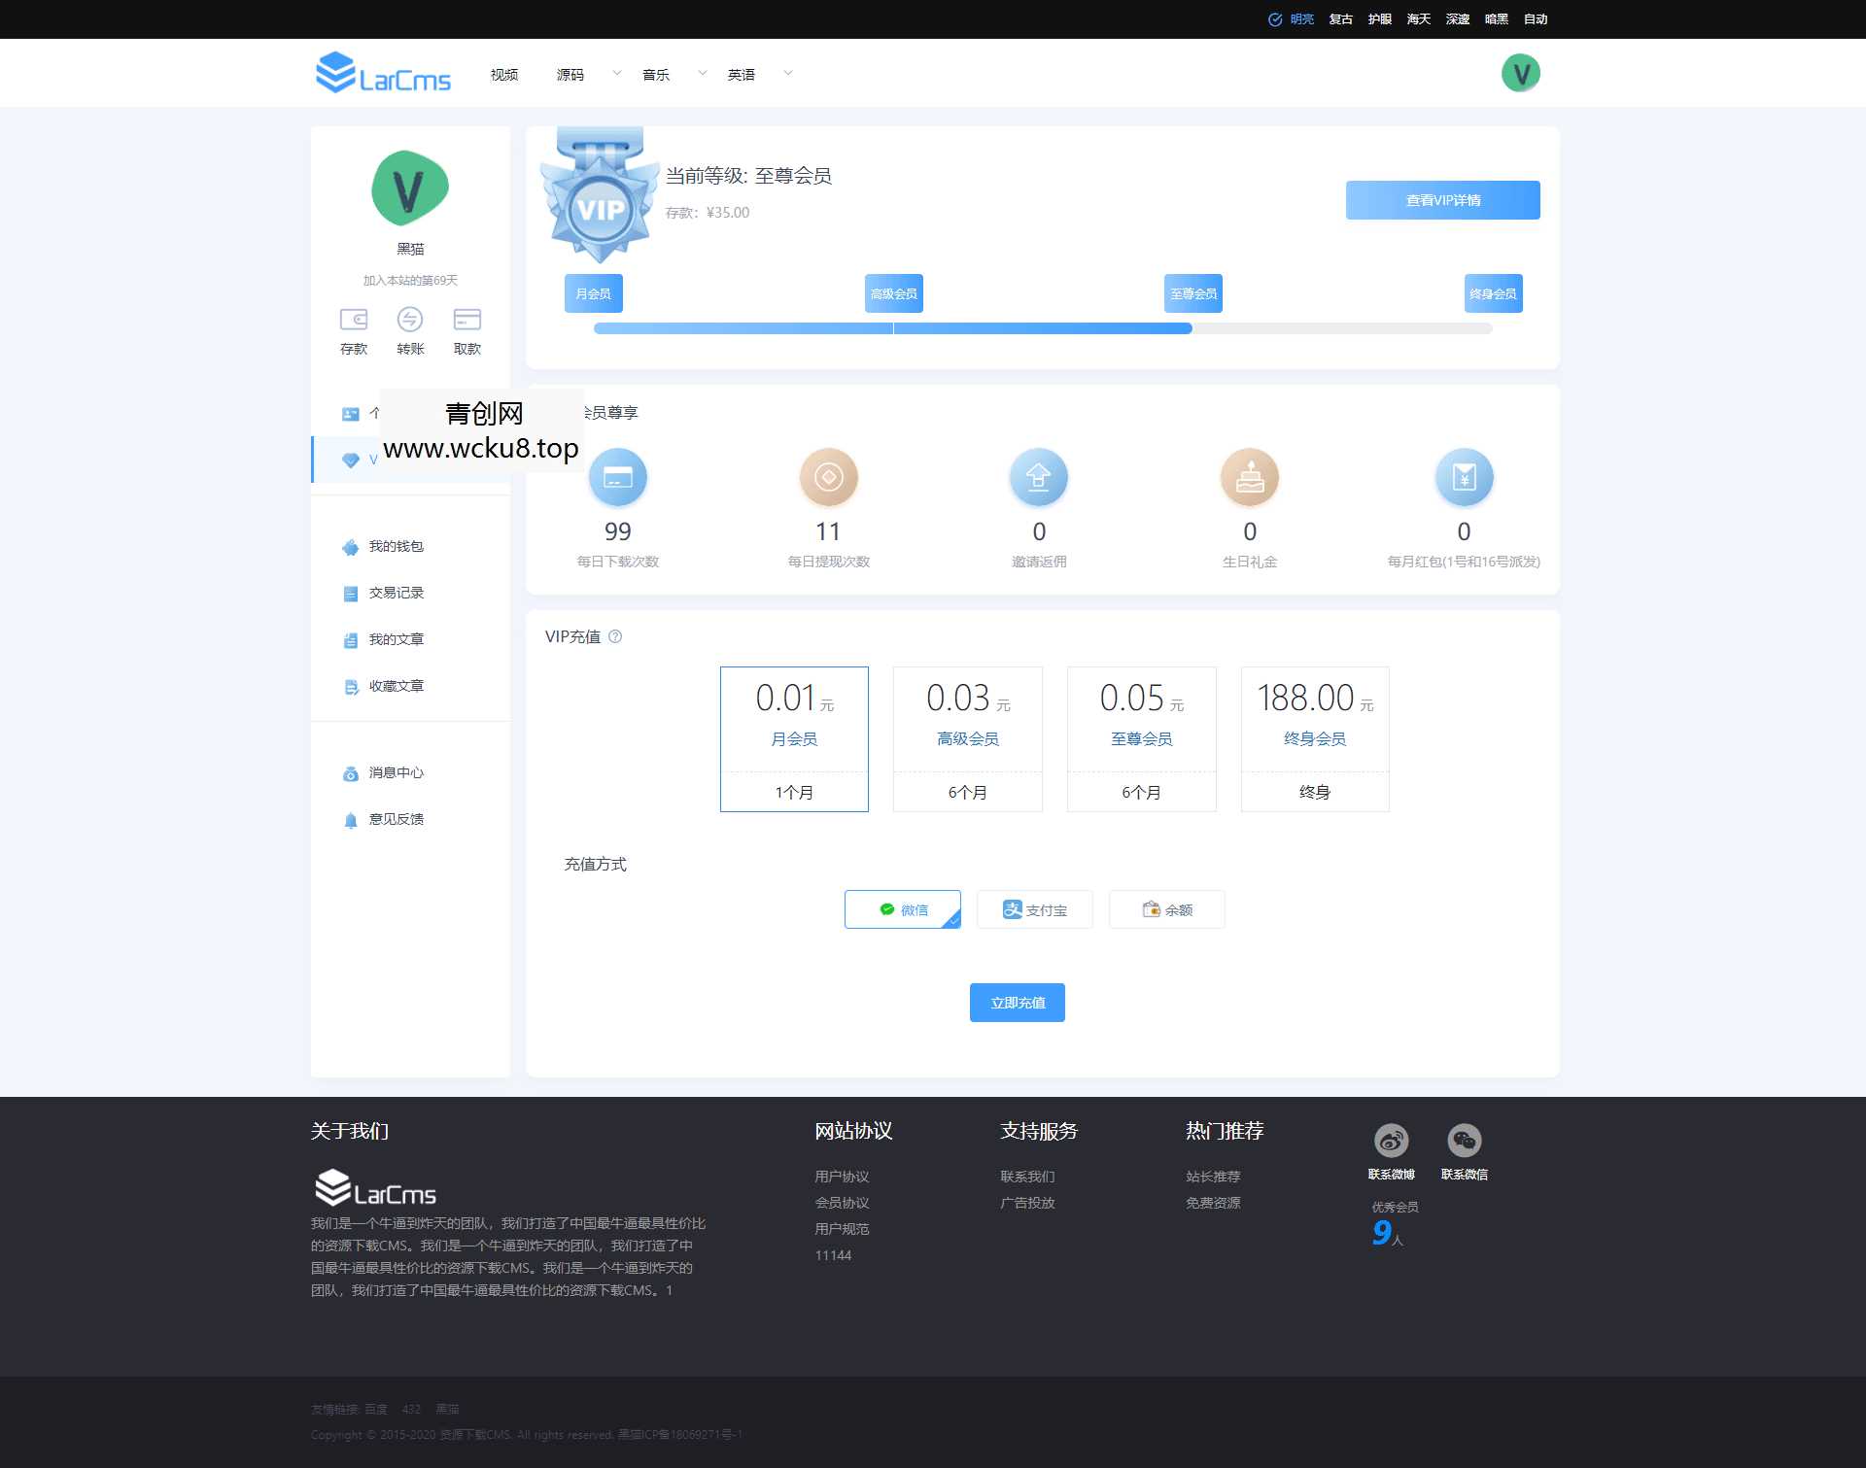
Task: Click the 每日下载次数 benefit icon
Action: pyautogui.click(x=618, y=477)
